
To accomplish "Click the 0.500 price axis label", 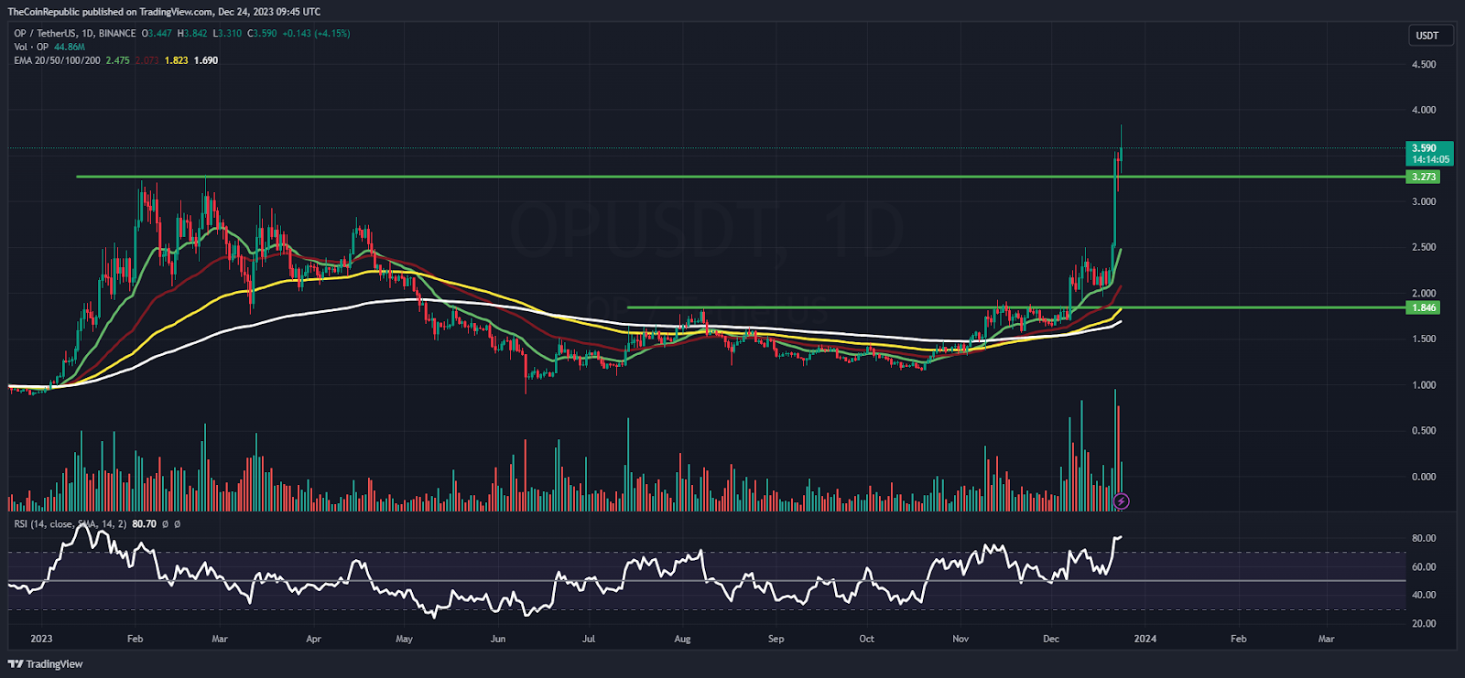I will pos(1424,430).
